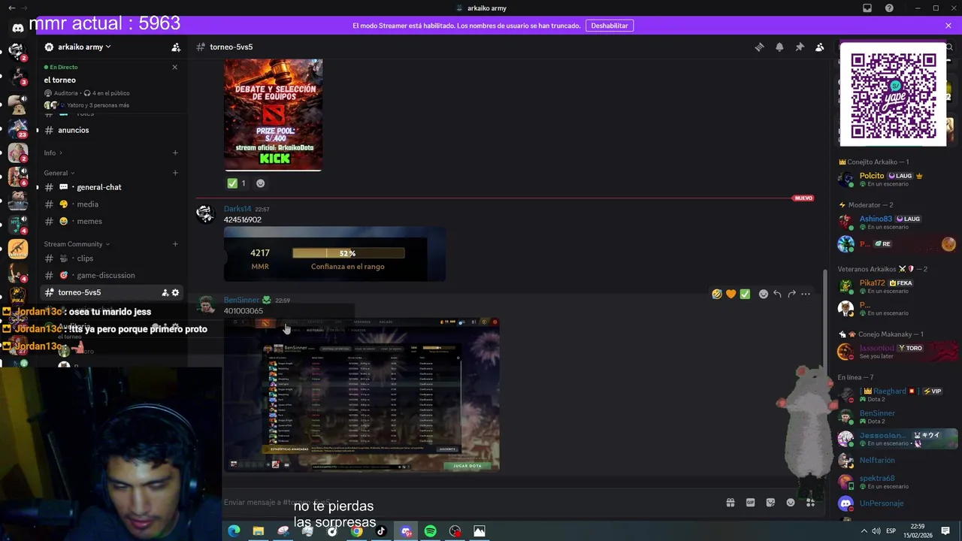The image size is (962, 541).
Task: React with orange heart quick reaction
Action: 731,294
